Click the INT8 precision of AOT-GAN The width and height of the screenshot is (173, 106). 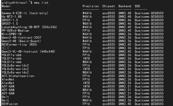click(x=86, y=86)
